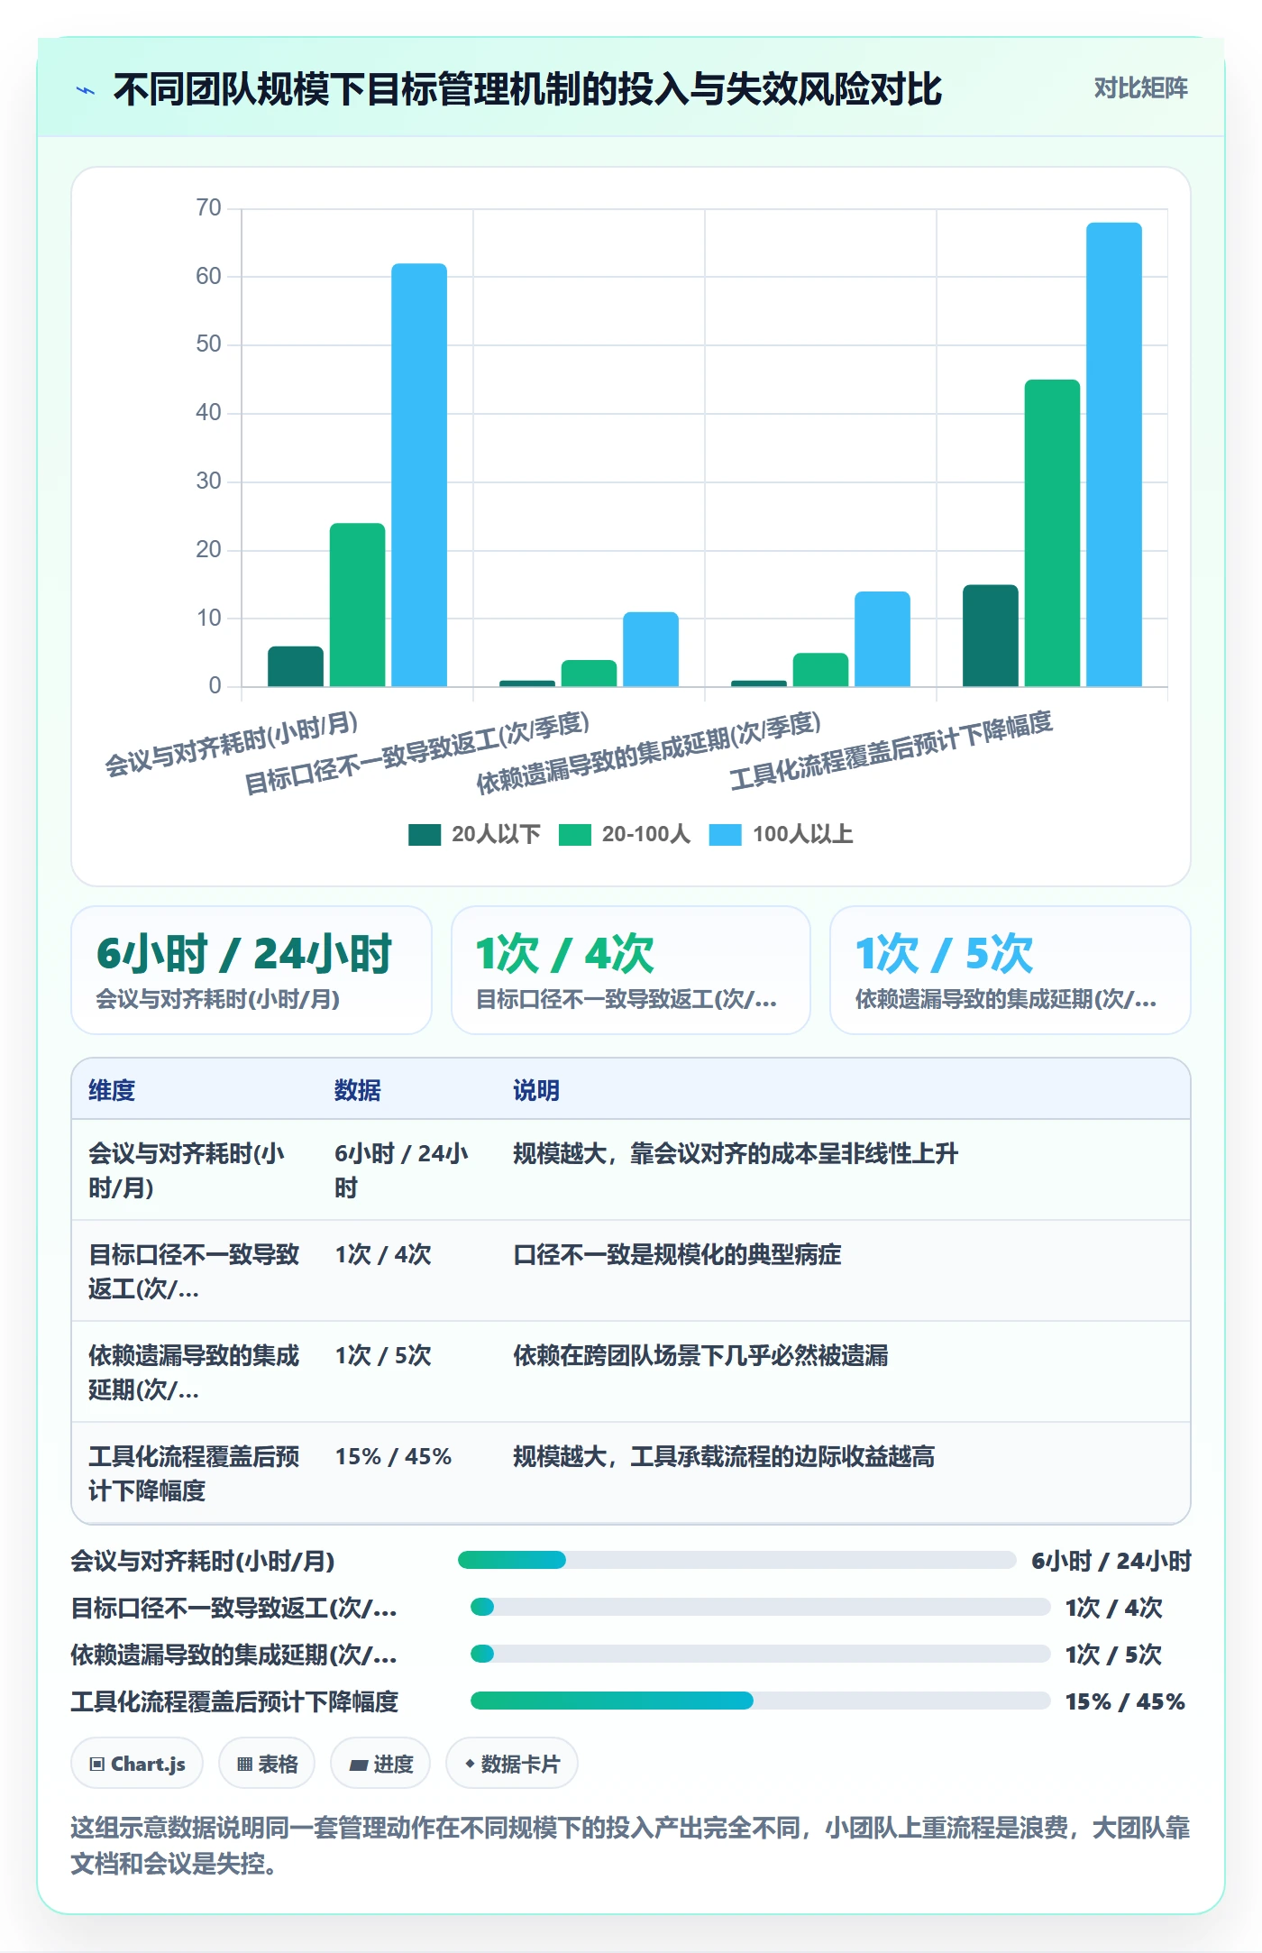Click the dark teal bar in 工具化流程 group

pyautogui.click(x=991, y=636)
